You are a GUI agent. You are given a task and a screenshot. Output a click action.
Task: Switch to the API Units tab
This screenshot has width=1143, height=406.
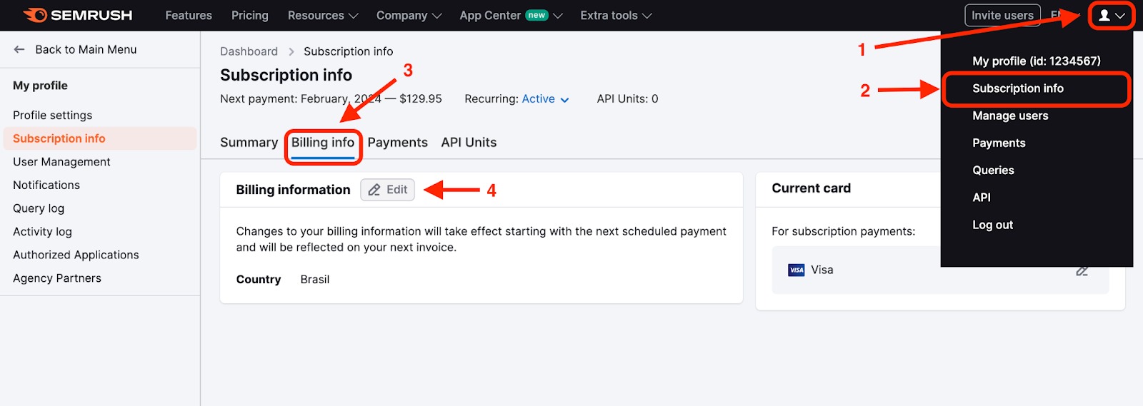[469, 143]
